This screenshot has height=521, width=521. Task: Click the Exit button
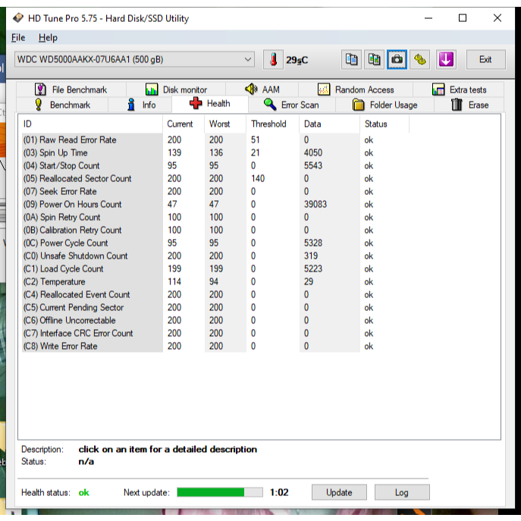point(485,59)
